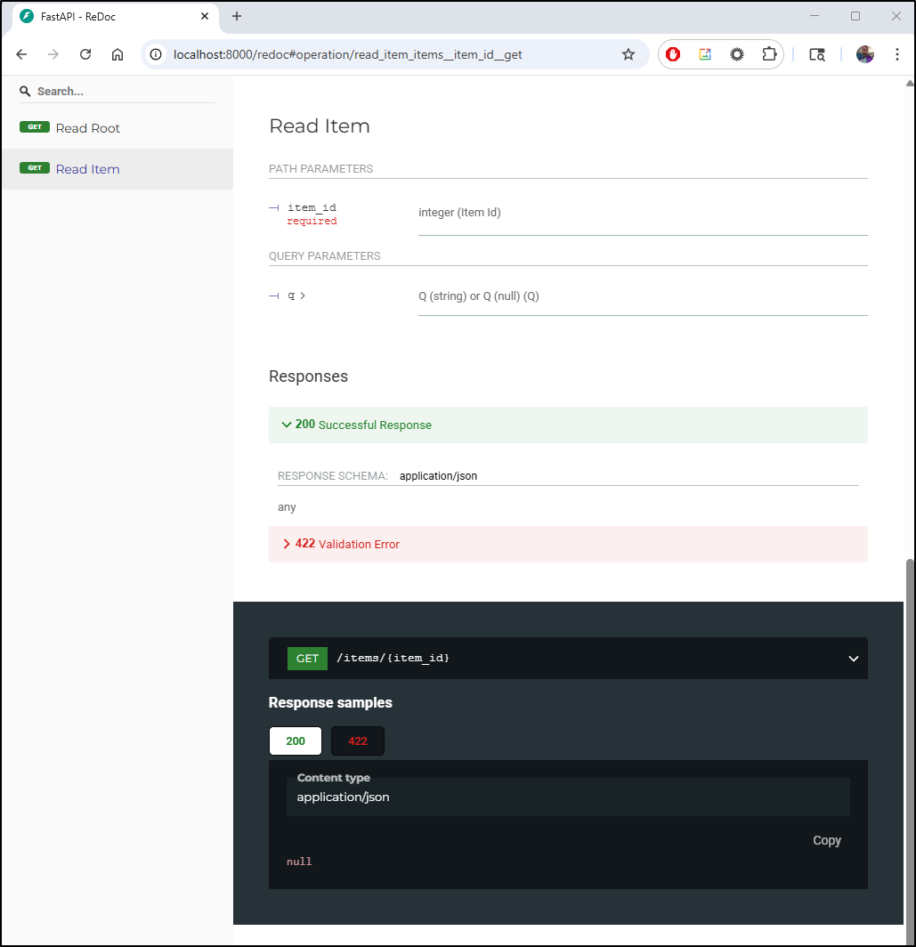Expand the GET /items/{item_id} endpoint dropdown
The width and height of the screenshot is (916, 947).
(x=853, y=659)
